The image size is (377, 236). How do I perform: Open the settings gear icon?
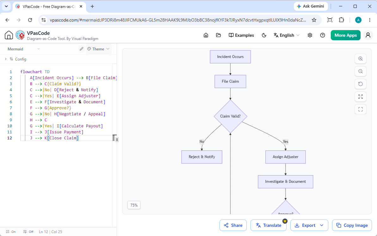(x=310, y=35)
